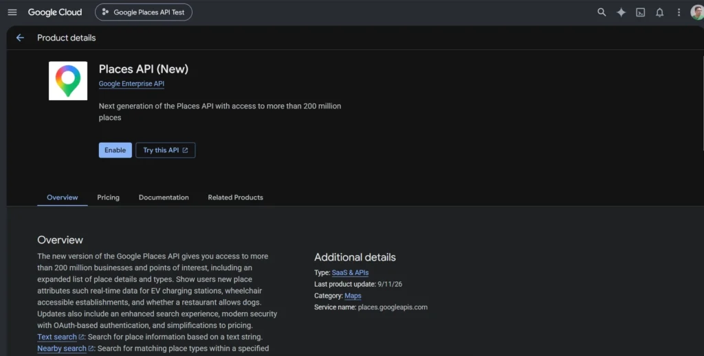Click the service name places.googleapis.com
Viewport: 704px width, 356px height.
tap(393, 307)
